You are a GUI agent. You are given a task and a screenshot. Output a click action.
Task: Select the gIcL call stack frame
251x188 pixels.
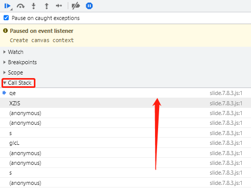pos(125,143)
